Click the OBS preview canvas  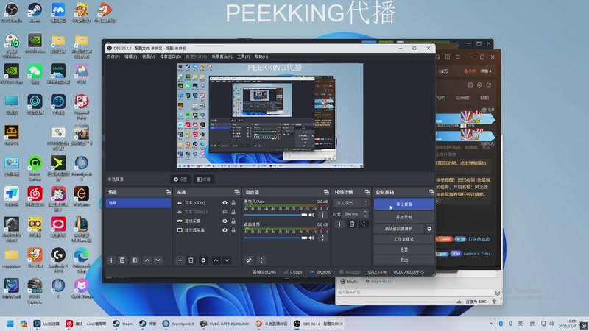tap(269, 115)
